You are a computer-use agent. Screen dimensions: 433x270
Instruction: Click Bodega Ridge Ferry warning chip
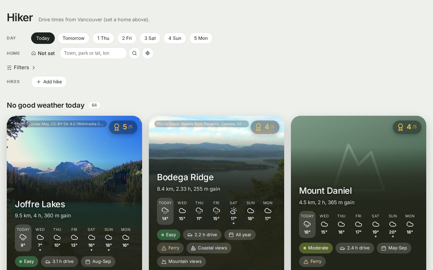170,248
